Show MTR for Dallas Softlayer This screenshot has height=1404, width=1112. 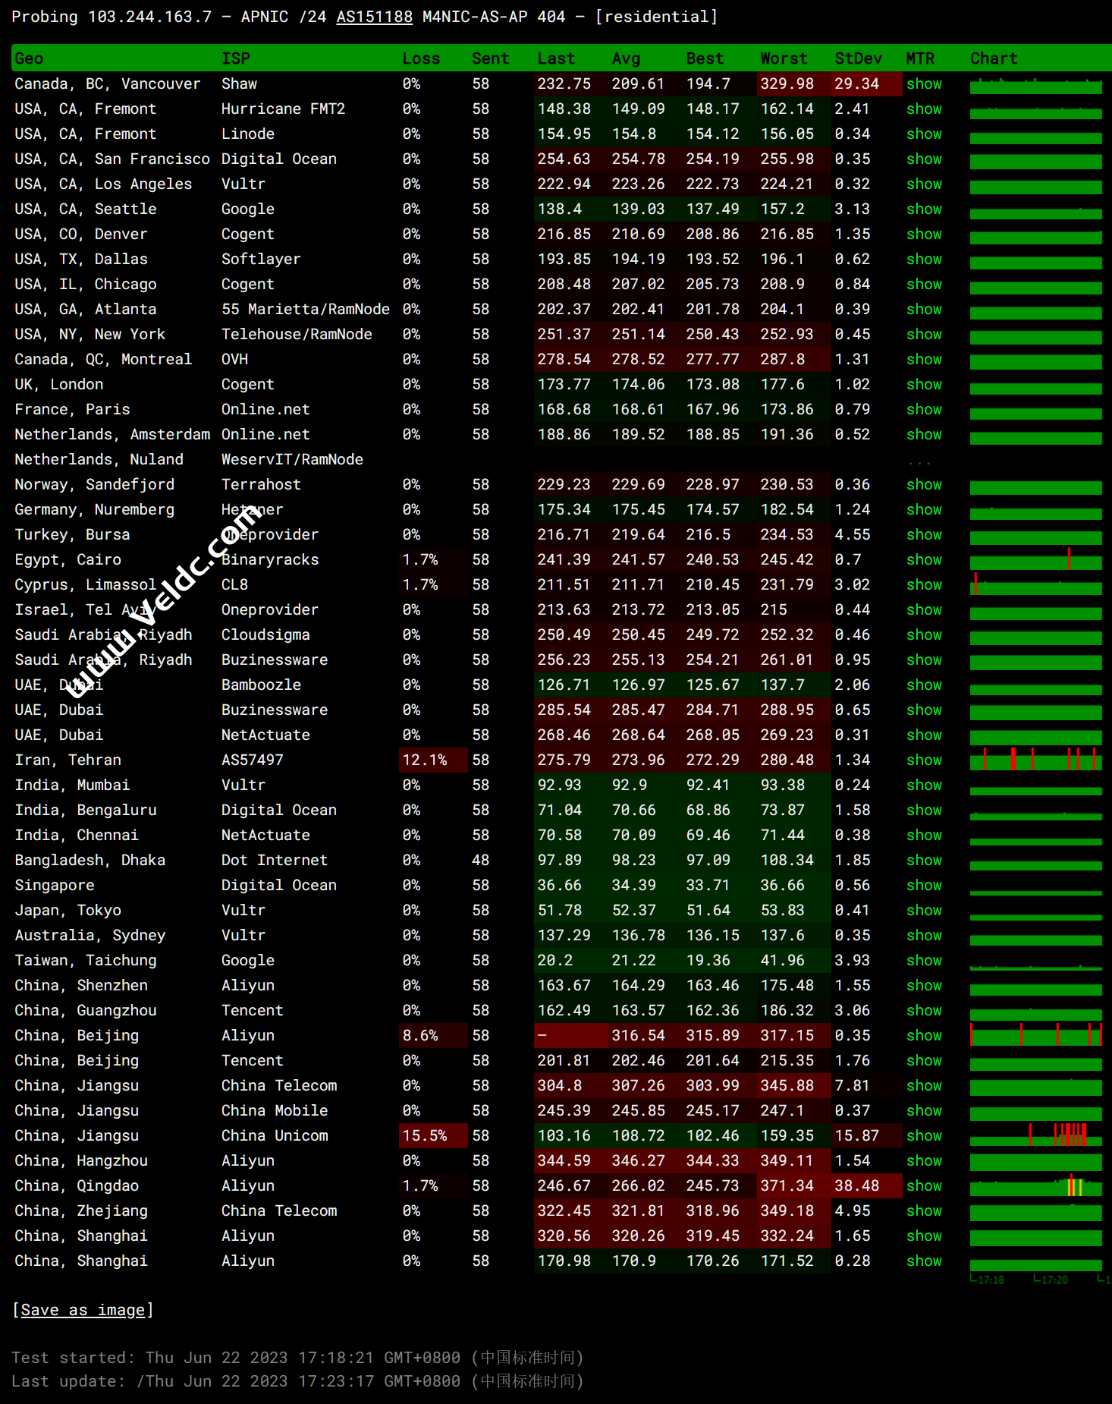[x=924, y=259]
